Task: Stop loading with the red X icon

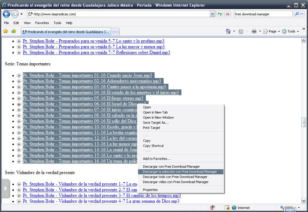Action: 227,14
